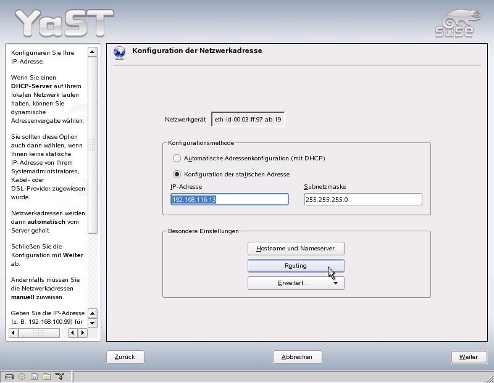
Task: Click the network plug icon in status bar
Action: (59, 376)
